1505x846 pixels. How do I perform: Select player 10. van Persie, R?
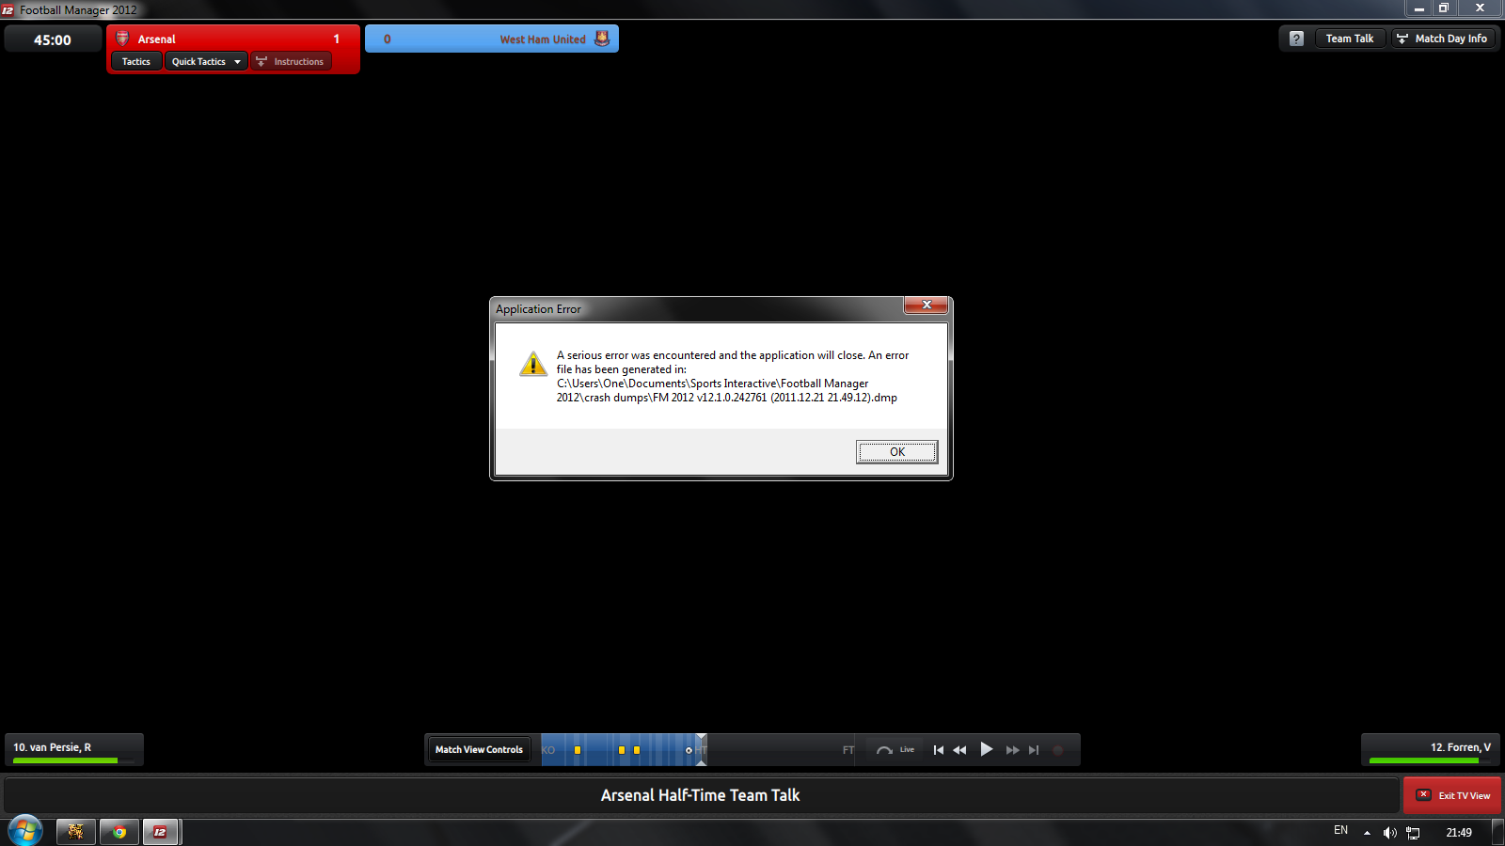point(74,749)
